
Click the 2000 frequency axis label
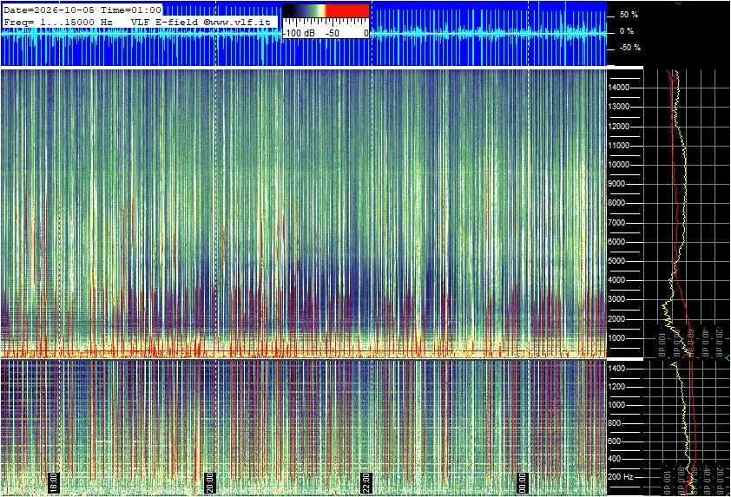[x=616, y=319]
